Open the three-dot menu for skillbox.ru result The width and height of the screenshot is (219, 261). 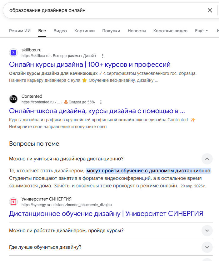pyautogui.click(x=103, y=56)
